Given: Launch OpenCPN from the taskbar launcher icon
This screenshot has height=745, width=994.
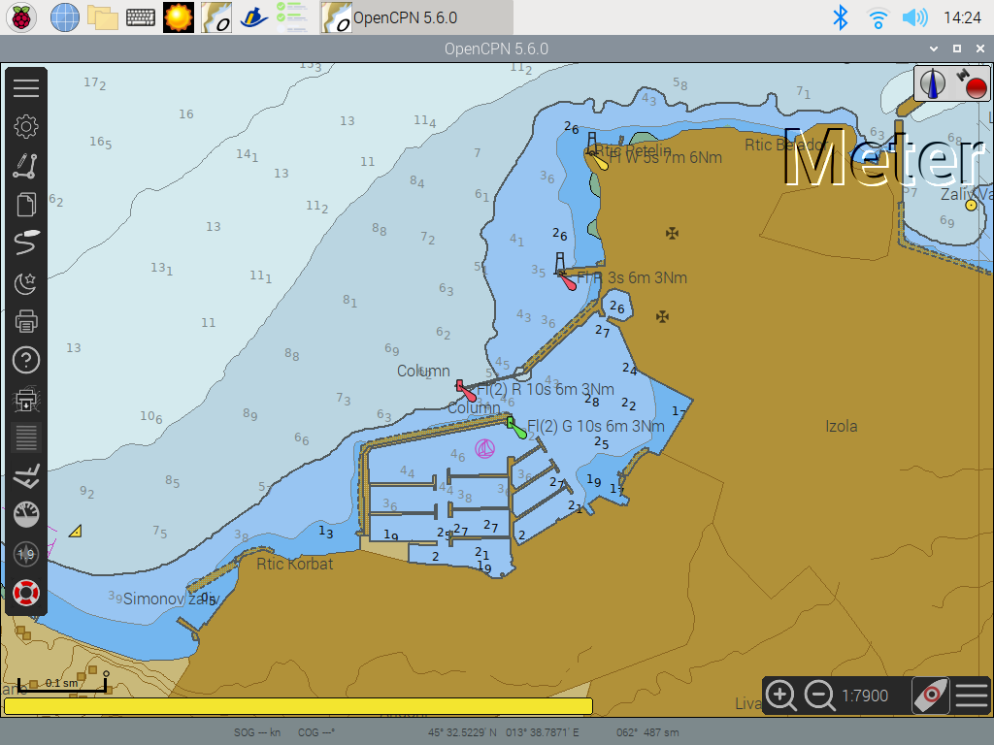Looking at the screenshot, I should (x=216, y=17).
